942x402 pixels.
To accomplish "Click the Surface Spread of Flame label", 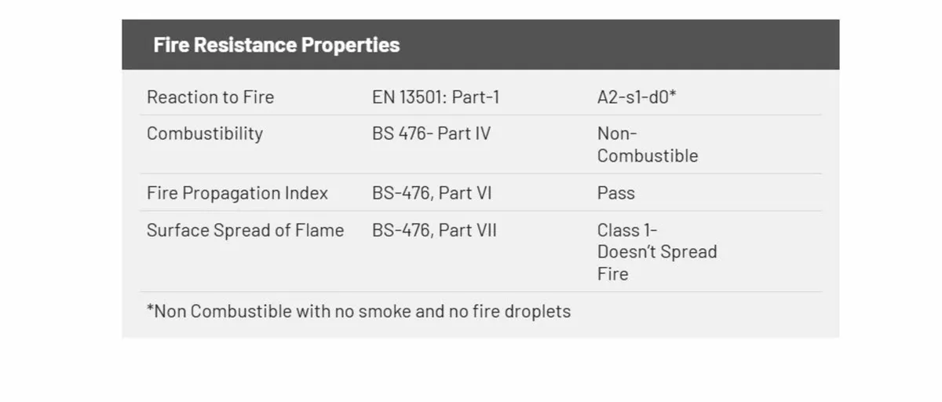I will click(245, 231).
